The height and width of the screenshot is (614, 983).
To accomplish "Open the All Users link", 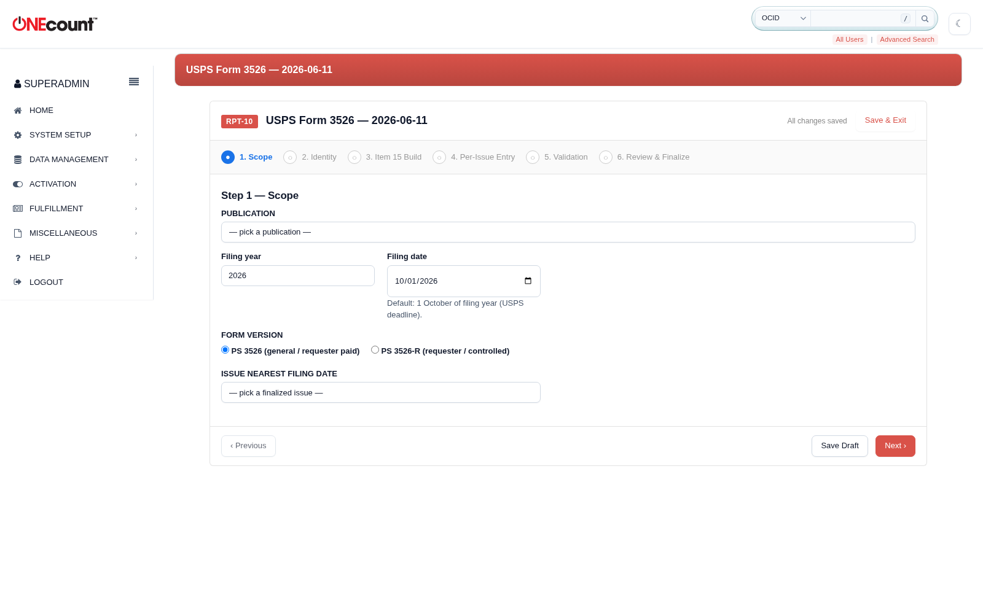I will (850, 39).
